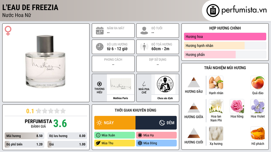Click the 0.1 user rating value

30,111
